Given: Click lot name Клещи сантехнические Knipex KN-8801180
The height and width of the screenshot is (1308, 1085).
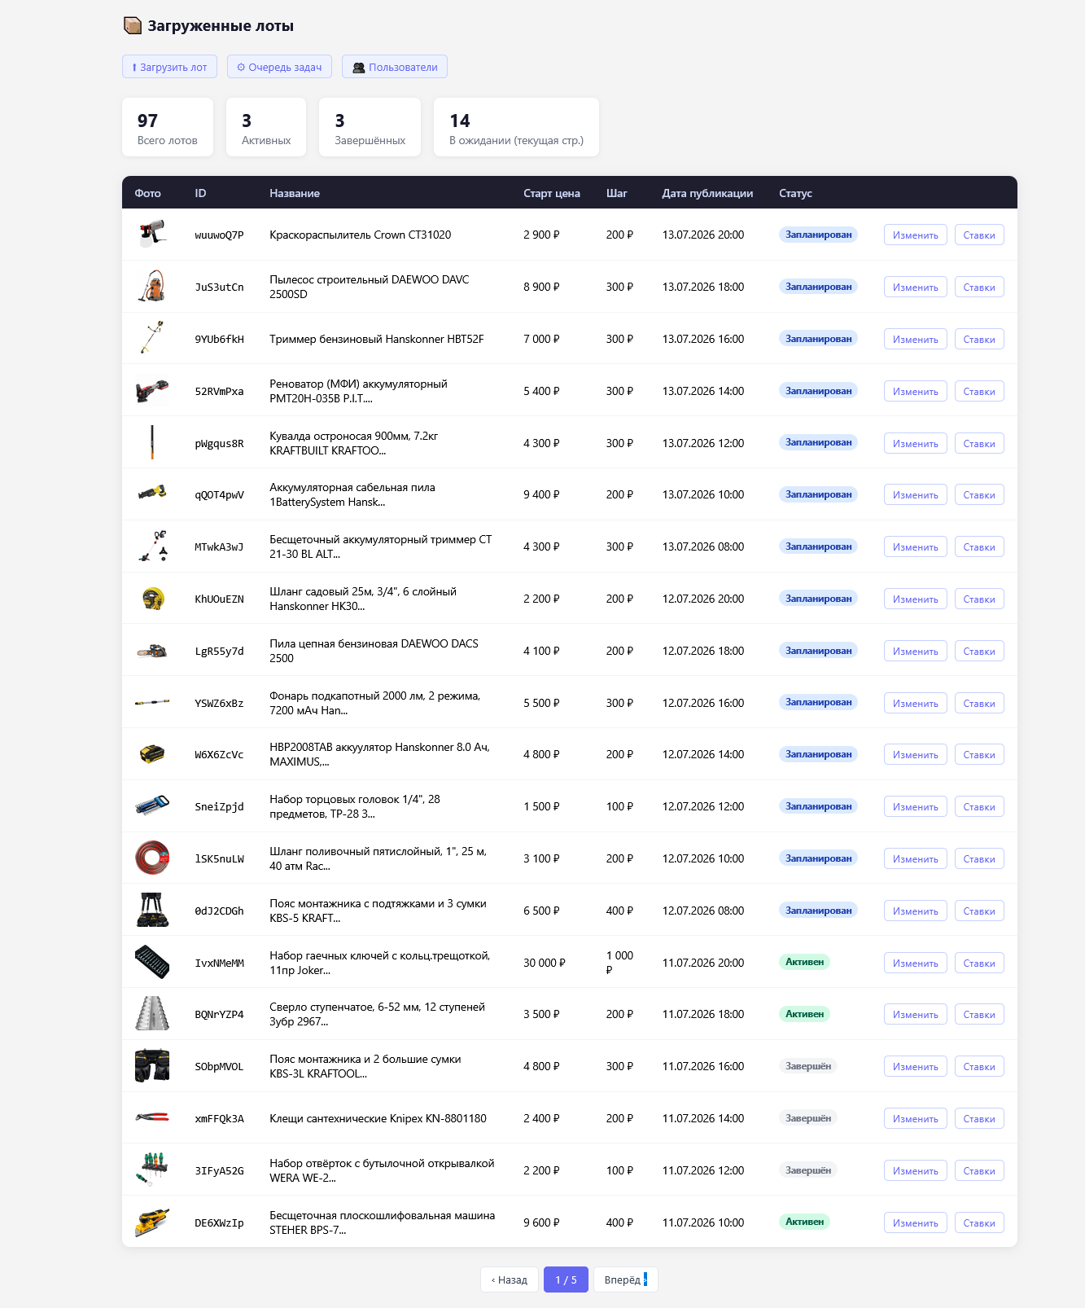Looking at the screenshot, I should coord(378,1118).
